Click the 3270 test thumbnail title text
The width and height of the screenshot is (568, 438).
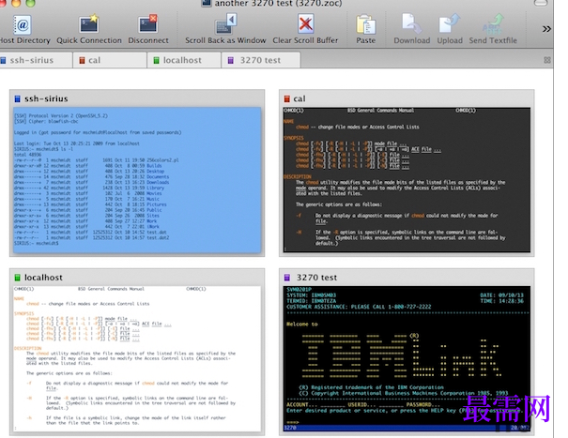[316, 278]
